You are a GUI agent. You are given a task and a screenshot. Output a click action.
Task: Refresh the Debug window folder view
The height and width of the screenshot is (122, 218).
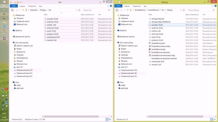[184, 10]
